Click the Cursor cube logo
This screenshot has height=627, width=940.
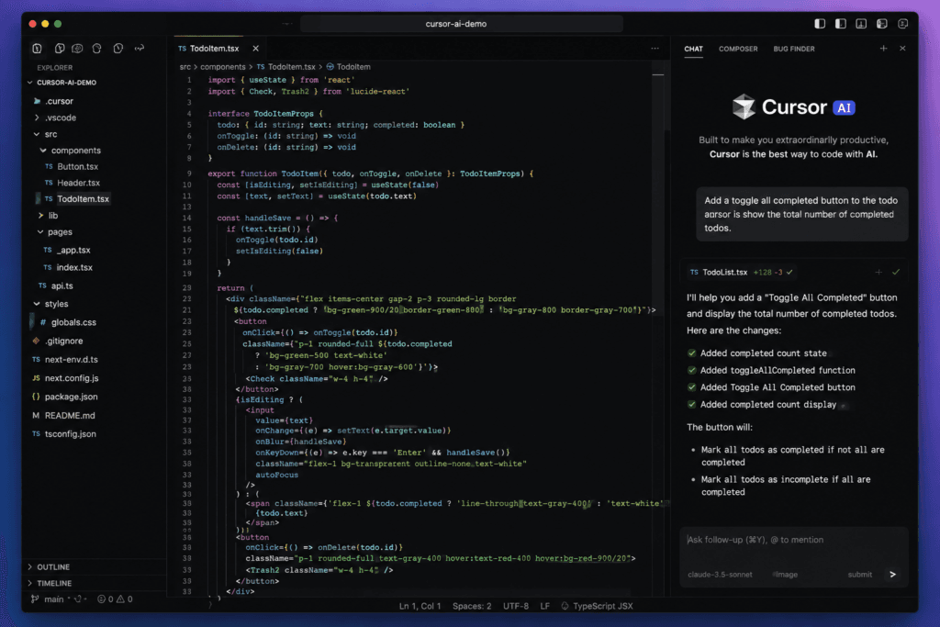(x=744, y=106)
